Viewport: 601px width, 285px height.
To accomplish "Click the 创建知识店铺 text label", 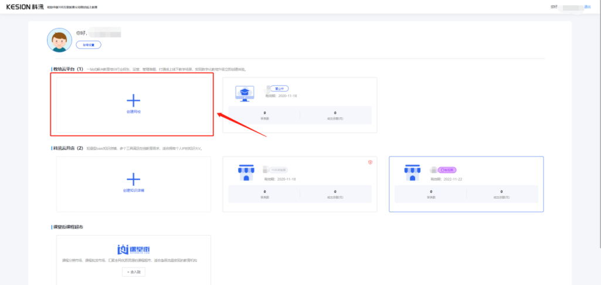I will (x=134, y=191).
